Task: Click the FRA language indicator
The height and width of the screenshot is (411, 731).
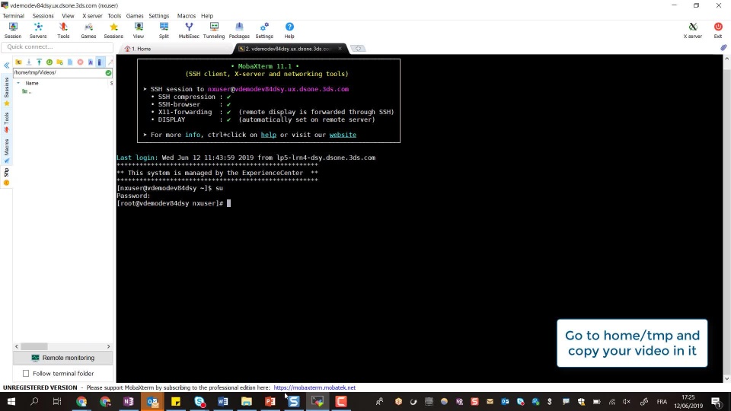Action: [x=662, y=402]
